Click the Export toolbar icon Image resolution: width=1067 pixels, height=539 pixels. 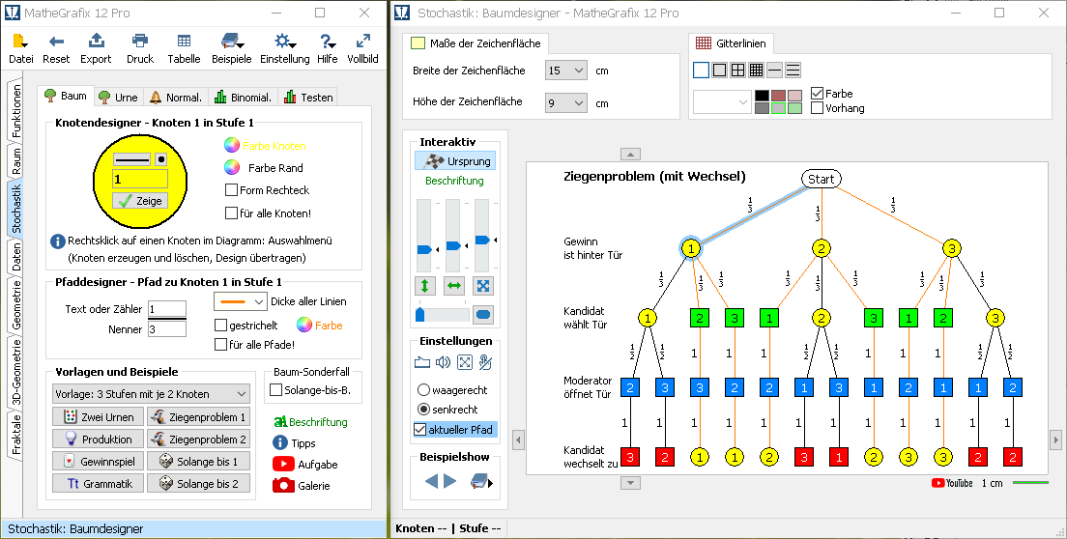(x=96, y=41)
